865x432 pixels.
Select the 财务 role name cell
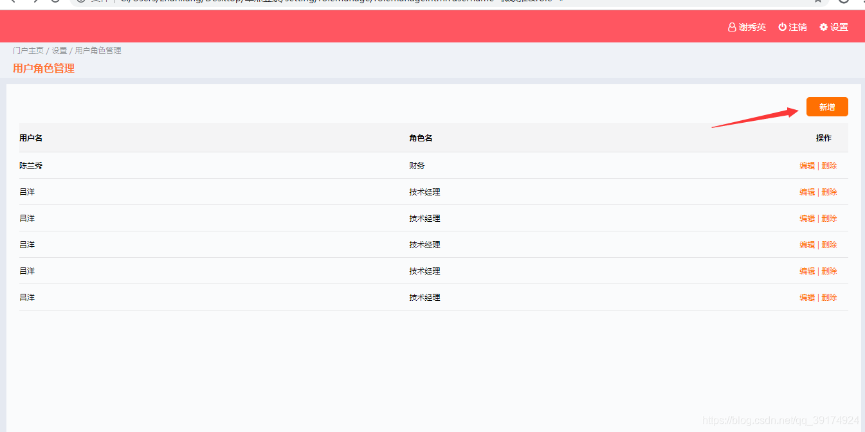click(417, 166)
